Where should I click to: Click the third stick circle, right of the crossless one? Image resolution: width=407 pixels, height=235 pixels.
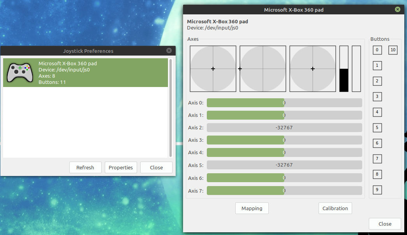[x=313, y=69]
